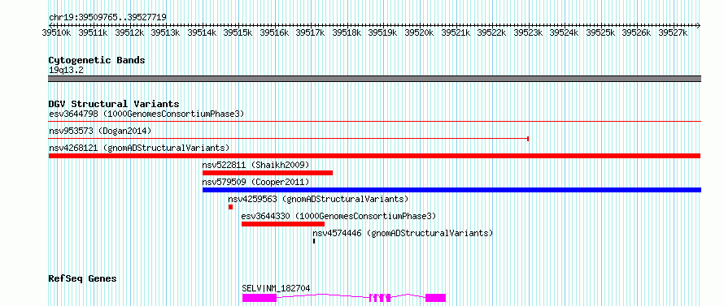Click the 39518k ruler label
Screen dimensions: 724x306
pos(347,32)
